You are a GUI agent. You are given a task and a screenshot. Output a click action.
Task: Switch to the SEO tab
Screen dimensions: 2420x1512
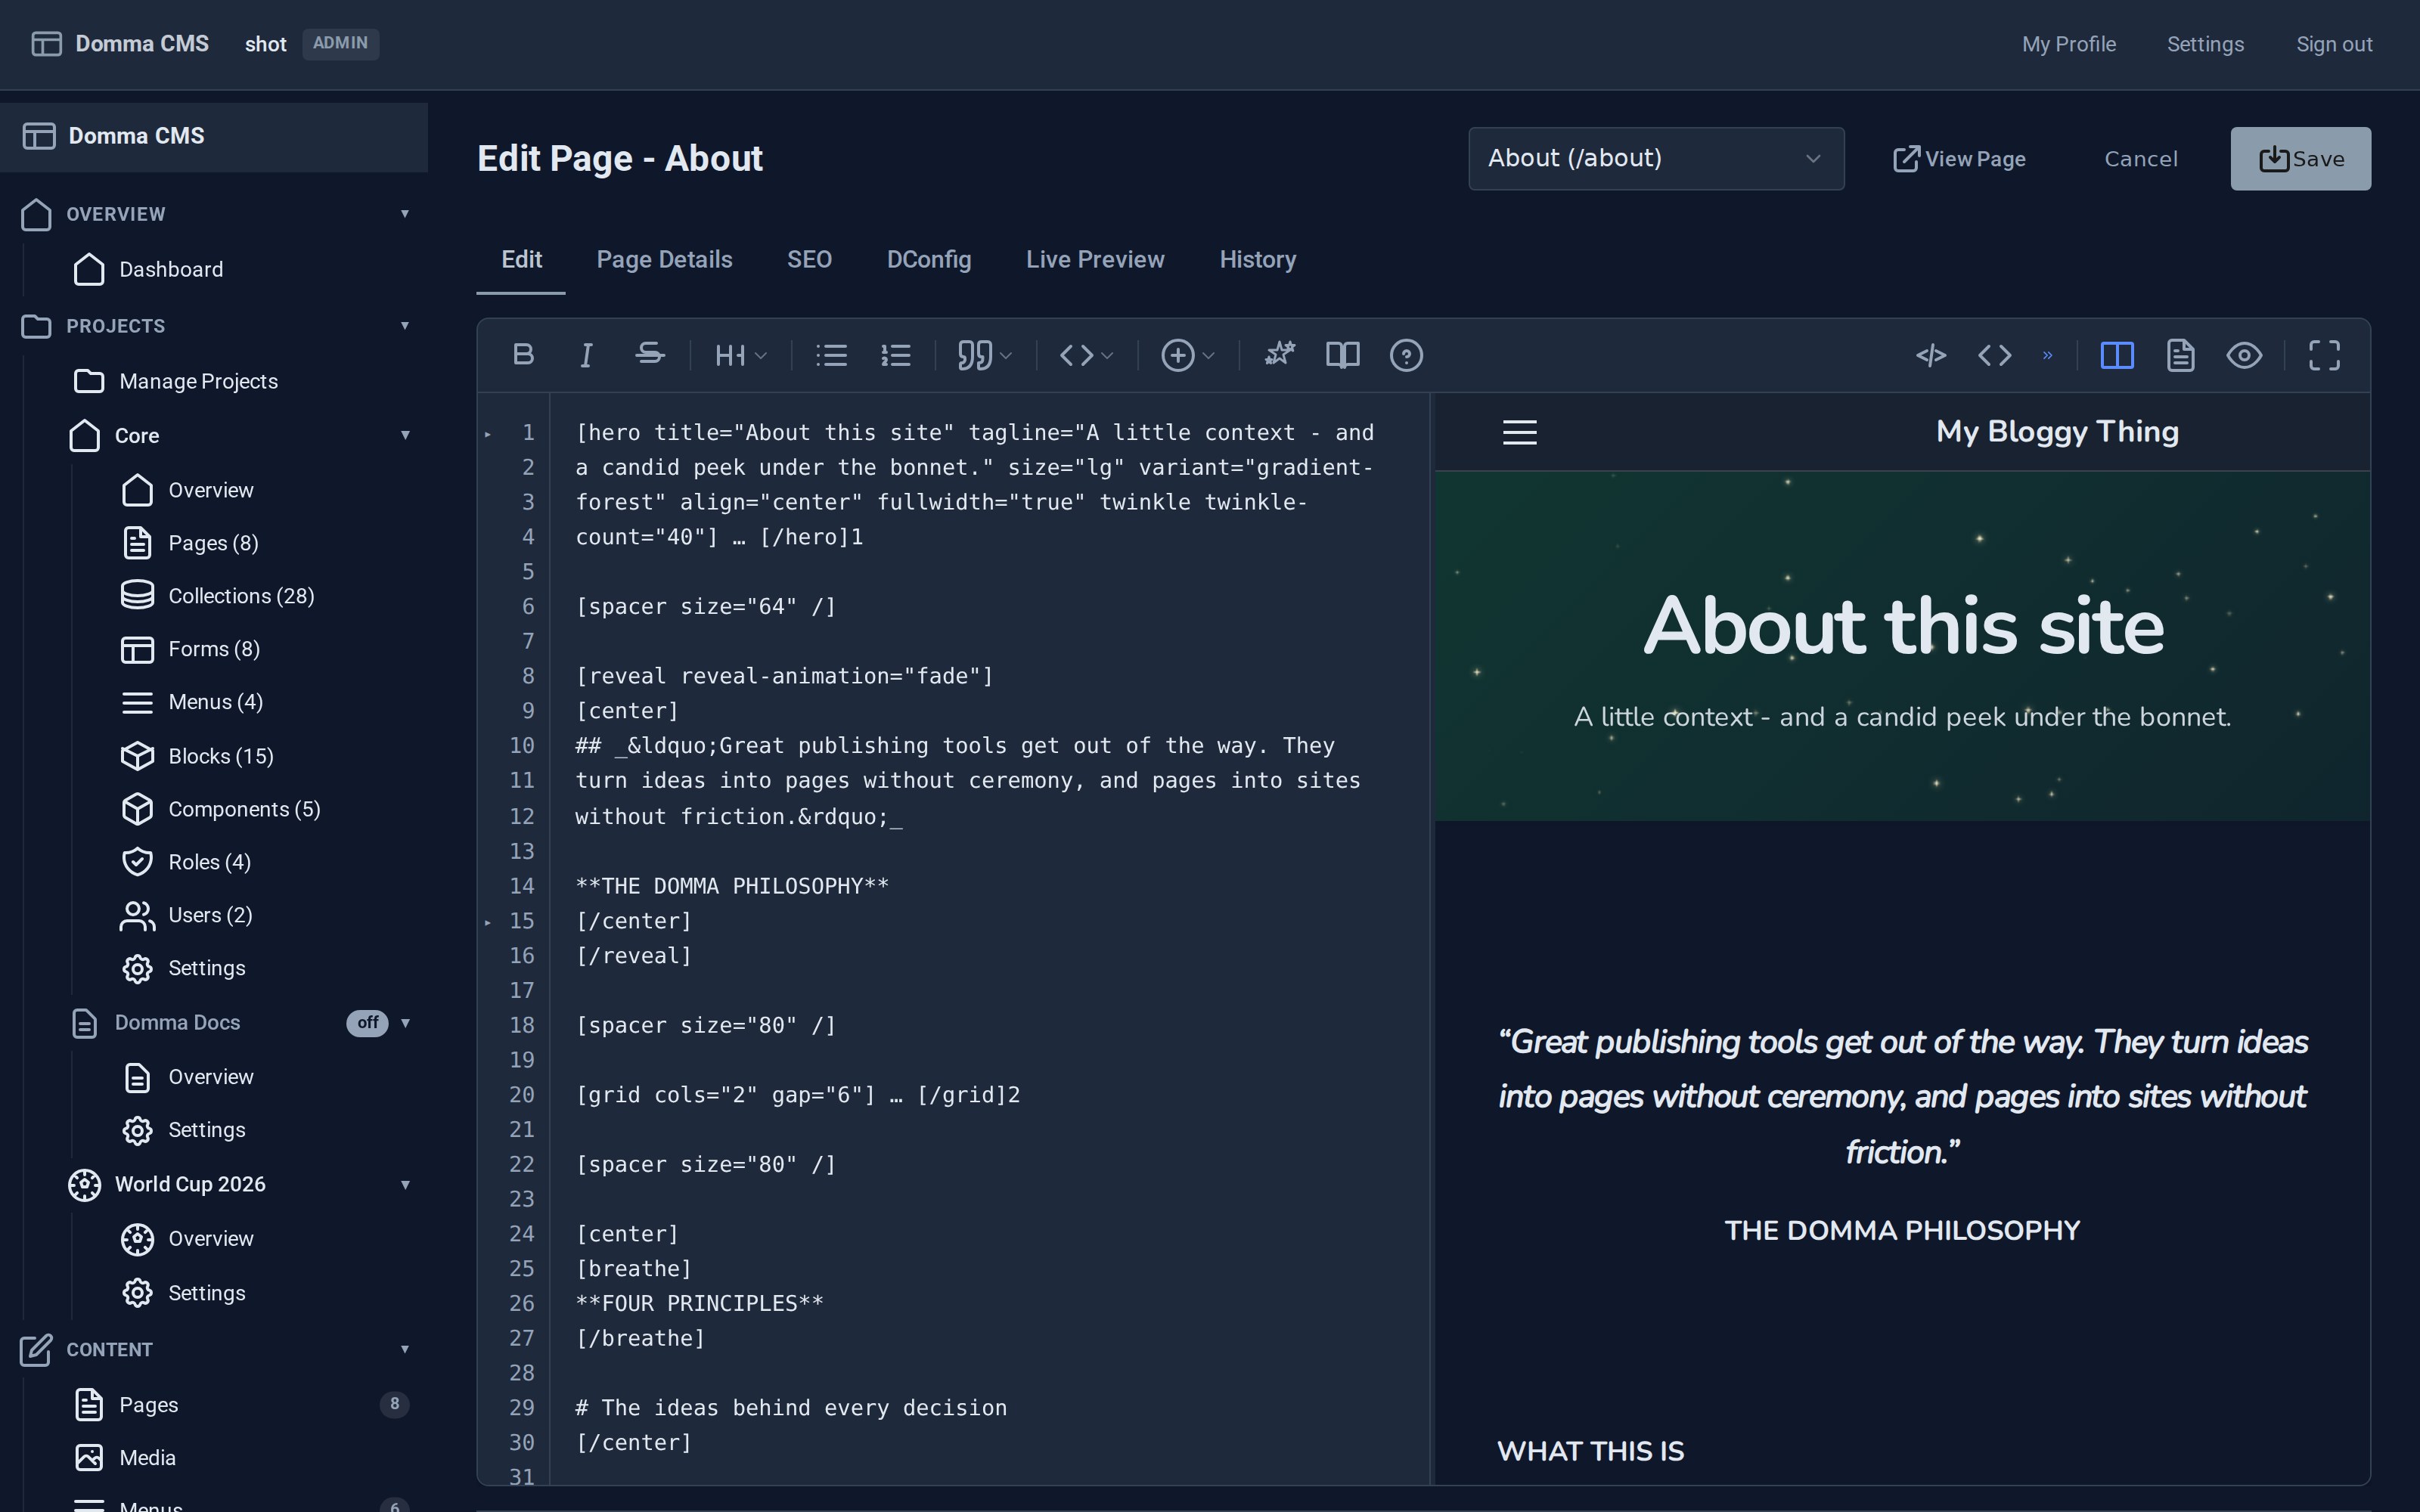pos(809,260)
